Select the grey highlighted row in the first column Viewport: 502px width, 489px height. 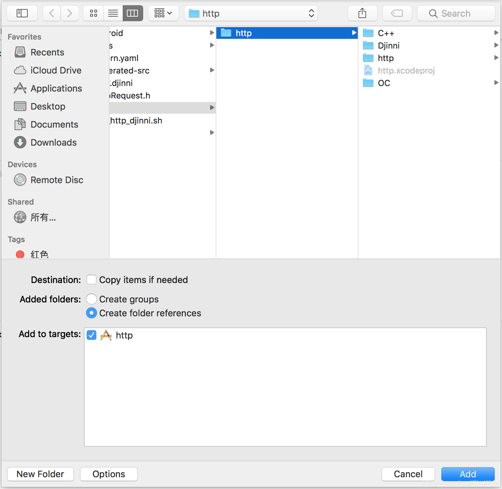[x=163, y=108]
